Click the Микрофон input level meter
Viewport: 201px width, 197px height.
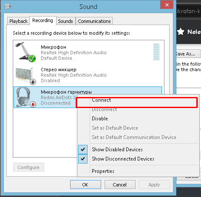[x=156, y=52]
